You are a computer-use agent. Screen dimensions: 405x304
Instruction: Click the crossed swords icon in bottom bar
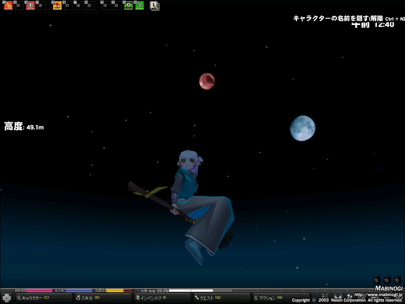tap(325, 297)
